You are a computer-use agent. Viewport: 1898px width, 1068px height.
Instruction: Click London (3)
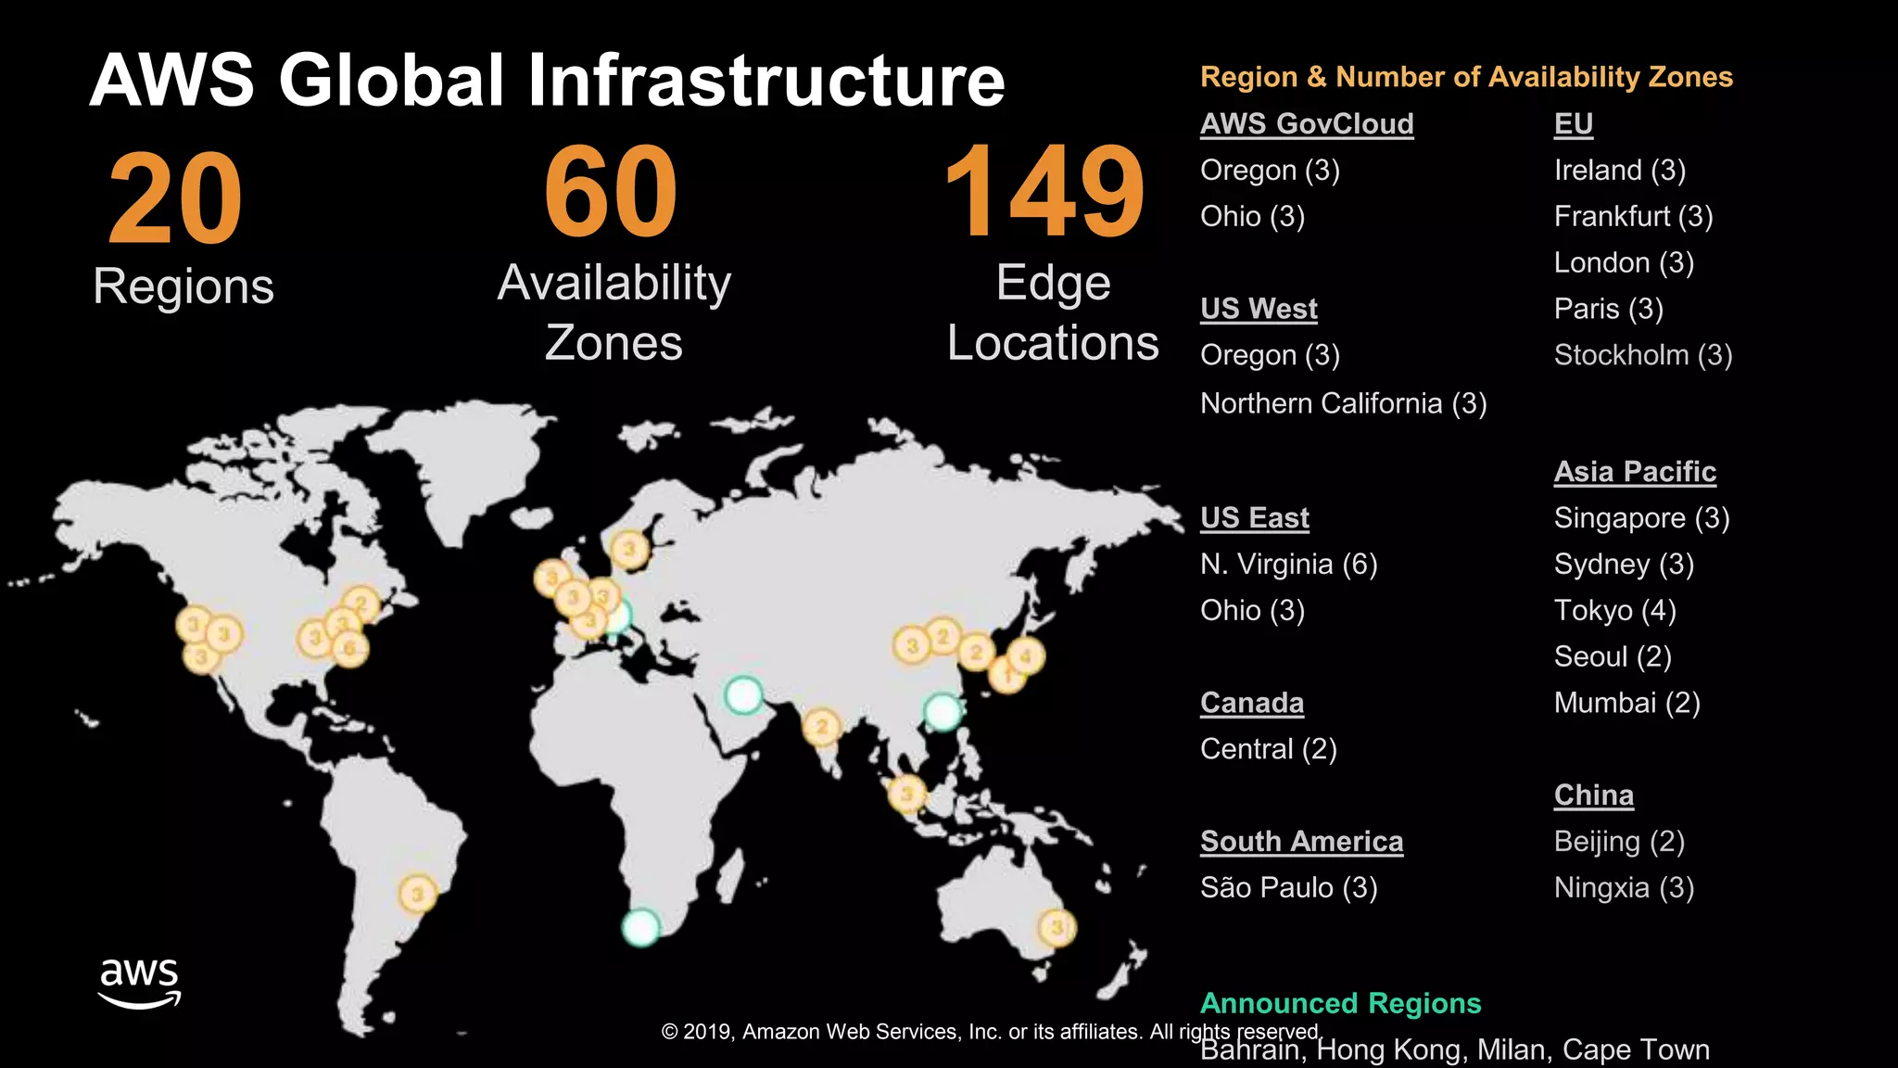(x=1624, y=263)
